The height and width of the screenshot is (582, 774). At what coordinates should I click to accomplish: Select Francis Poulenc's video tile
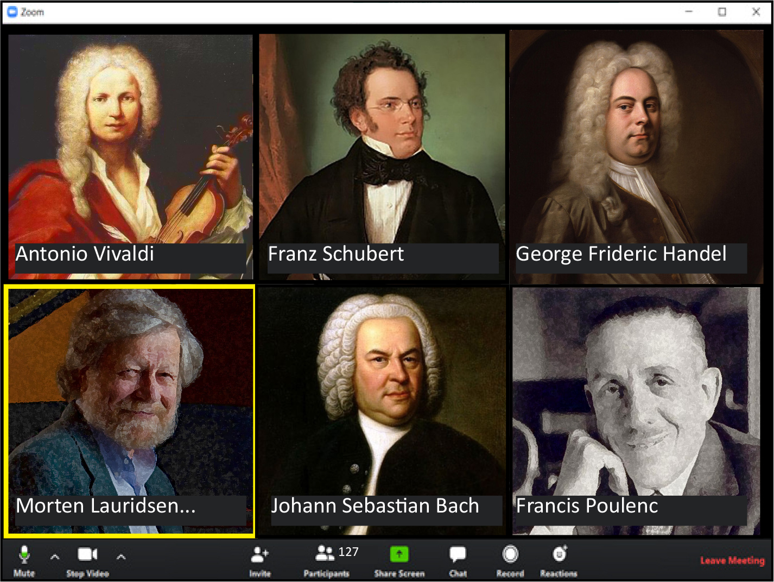(x=636, y=411)
